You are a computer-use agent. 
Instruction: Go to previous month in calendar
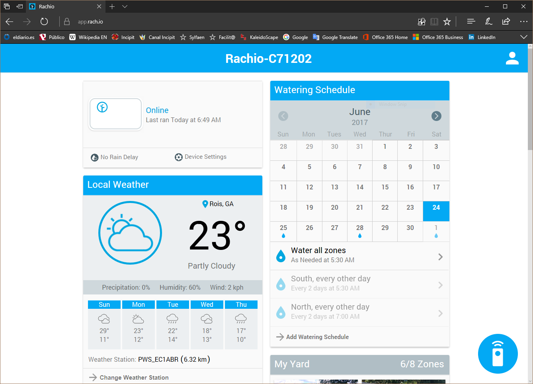pyautogui.click(x=283, y=116)
